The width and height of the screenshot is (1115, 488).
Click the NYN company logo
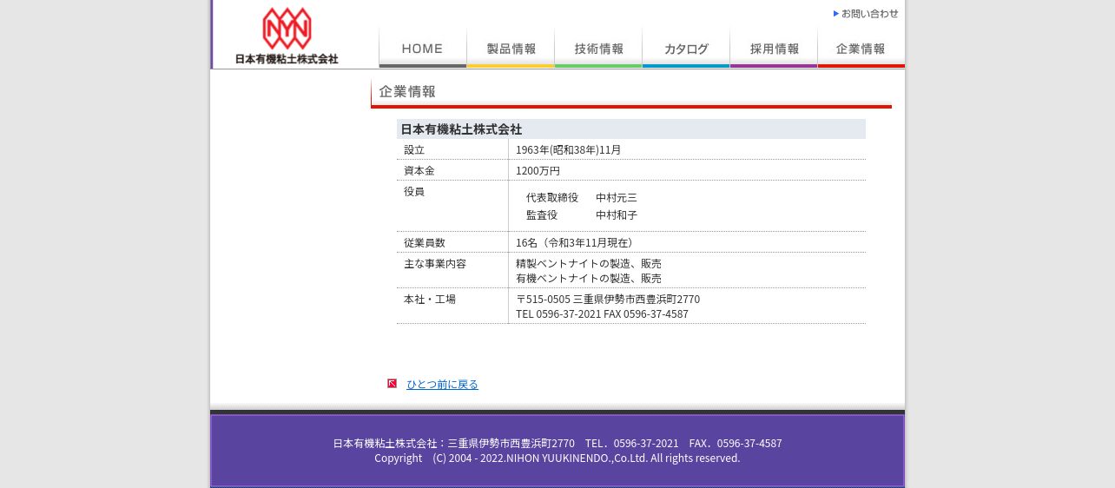click(x=287, y=35)
